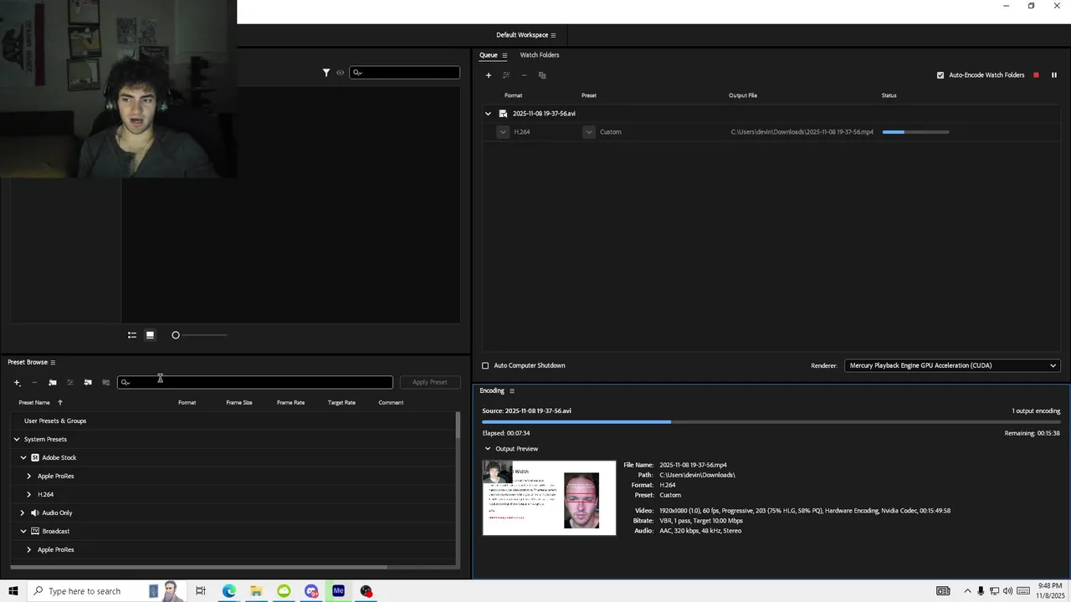Click the Media Browser search field
Viewport: 1071px width, 602px height.
click(x=404, y=73)
